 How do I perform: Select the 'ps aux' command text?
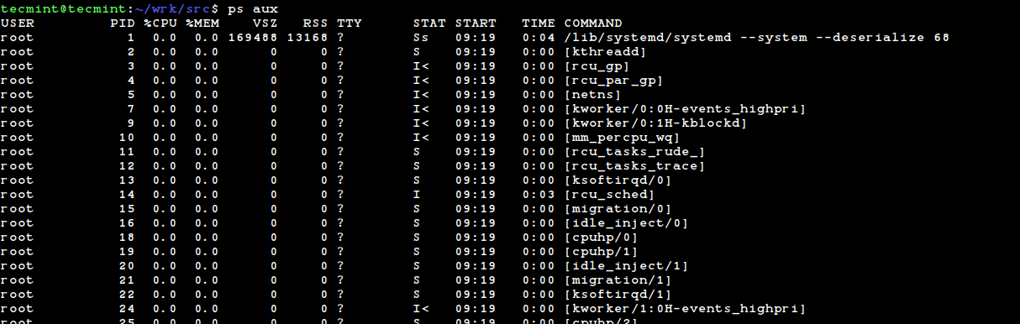pyautogui.click(x=252, y=8)
